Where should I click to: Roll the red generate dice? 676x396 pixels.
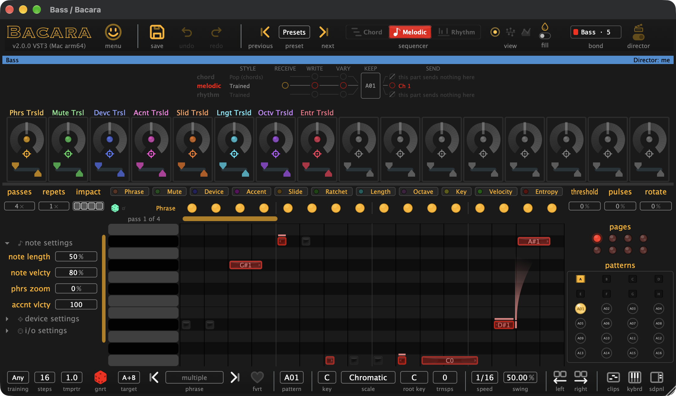(x=101, y=377)
